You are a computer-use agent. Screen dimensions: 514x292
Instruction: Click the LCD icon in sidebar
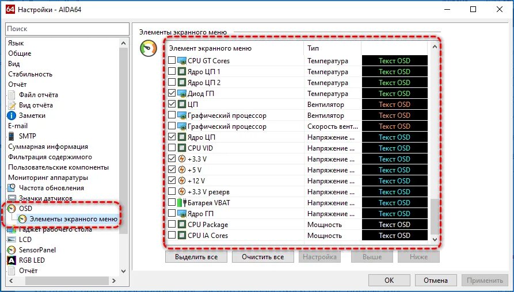(x=12, y=240)
